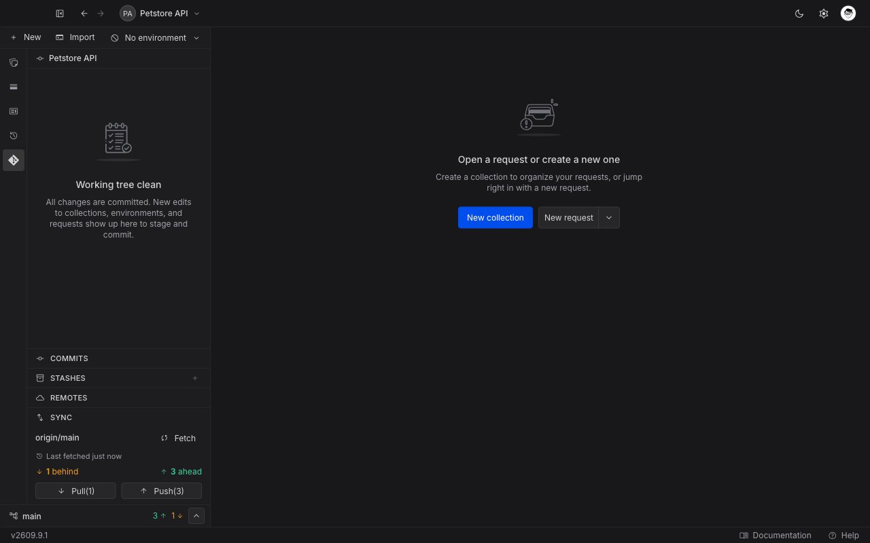Click the Open a request or create heading
Image resolution: width=870 pixels, height=543 pixels.
(x=539, y=160)
